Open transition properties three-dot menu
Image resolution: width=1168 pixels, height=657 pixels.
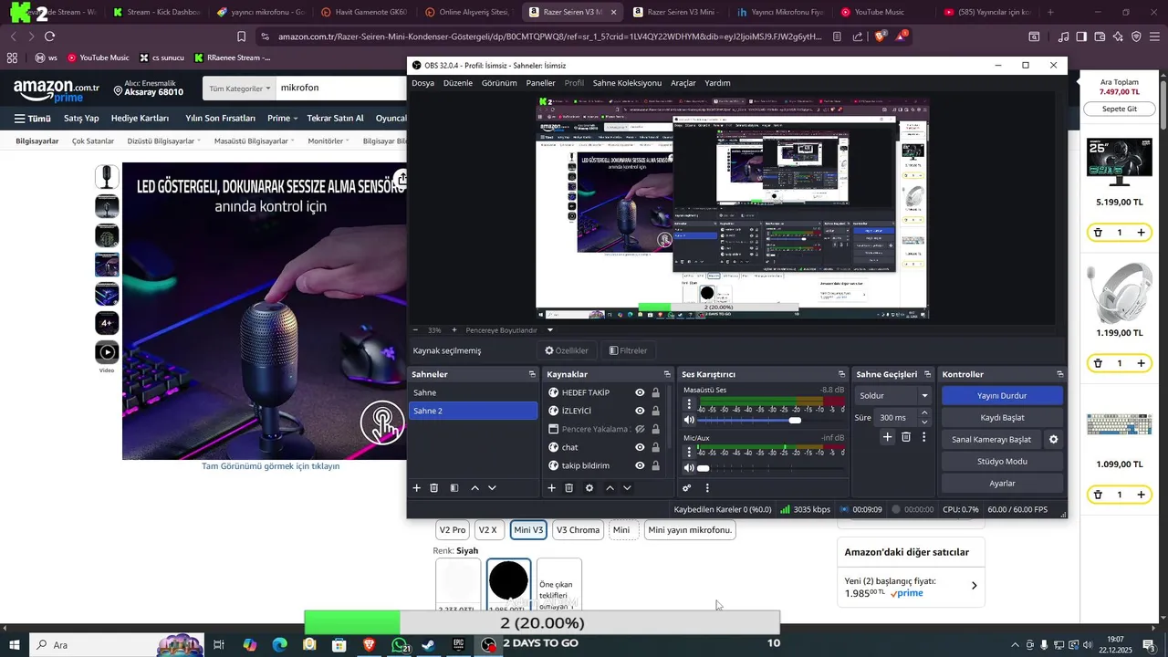pyautogui.click(x=923, y=437)
